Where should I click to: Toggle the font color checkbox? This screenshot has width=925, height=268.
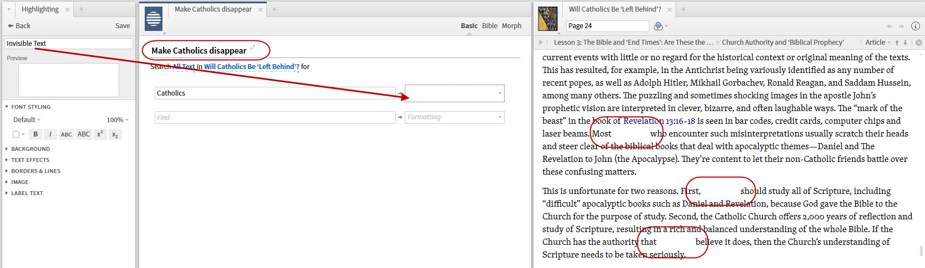coord(16,134)
